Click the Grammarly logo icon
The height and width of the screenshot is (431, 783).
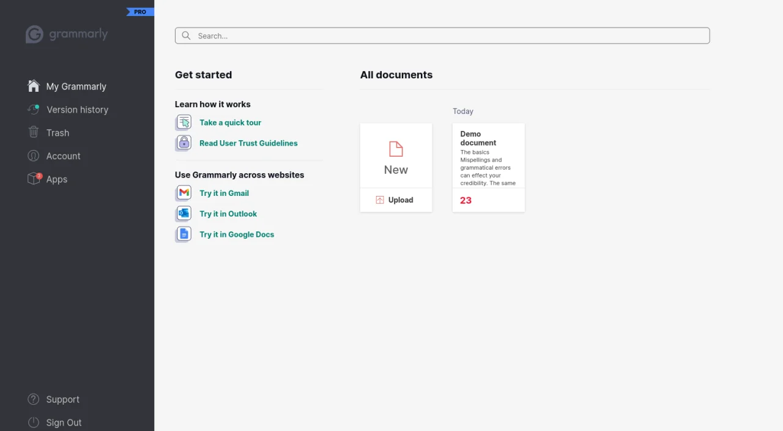point(34,34)
